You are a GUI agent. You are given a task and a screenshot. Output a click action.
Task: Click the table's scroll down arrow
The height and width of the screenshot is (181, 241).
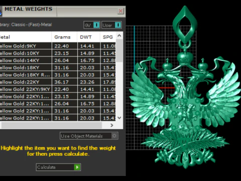pyautogui.click(x=119, y=118)
